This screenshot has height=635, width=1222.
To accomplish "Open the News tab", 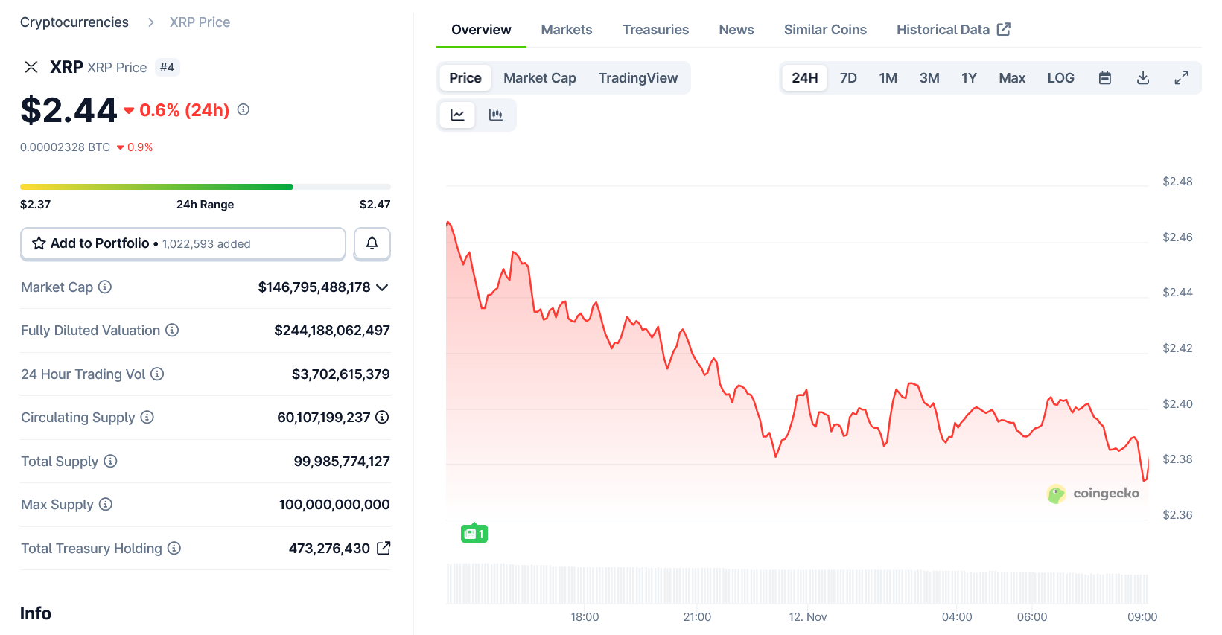I will pyautogui.click(x=736, y=30).
